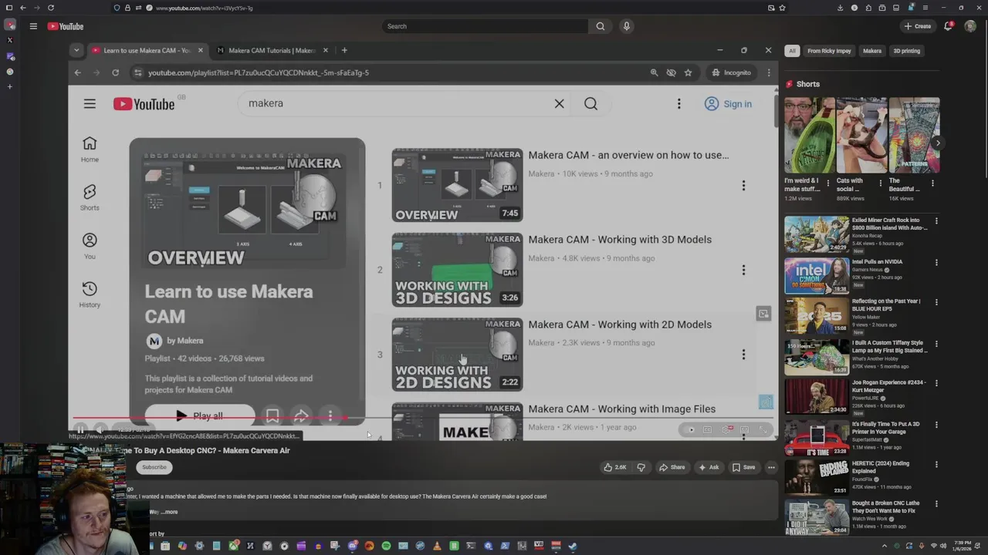Screen dimensions: 988x555
Task: Open Steam from the taskbar
Action: point(572,547)
